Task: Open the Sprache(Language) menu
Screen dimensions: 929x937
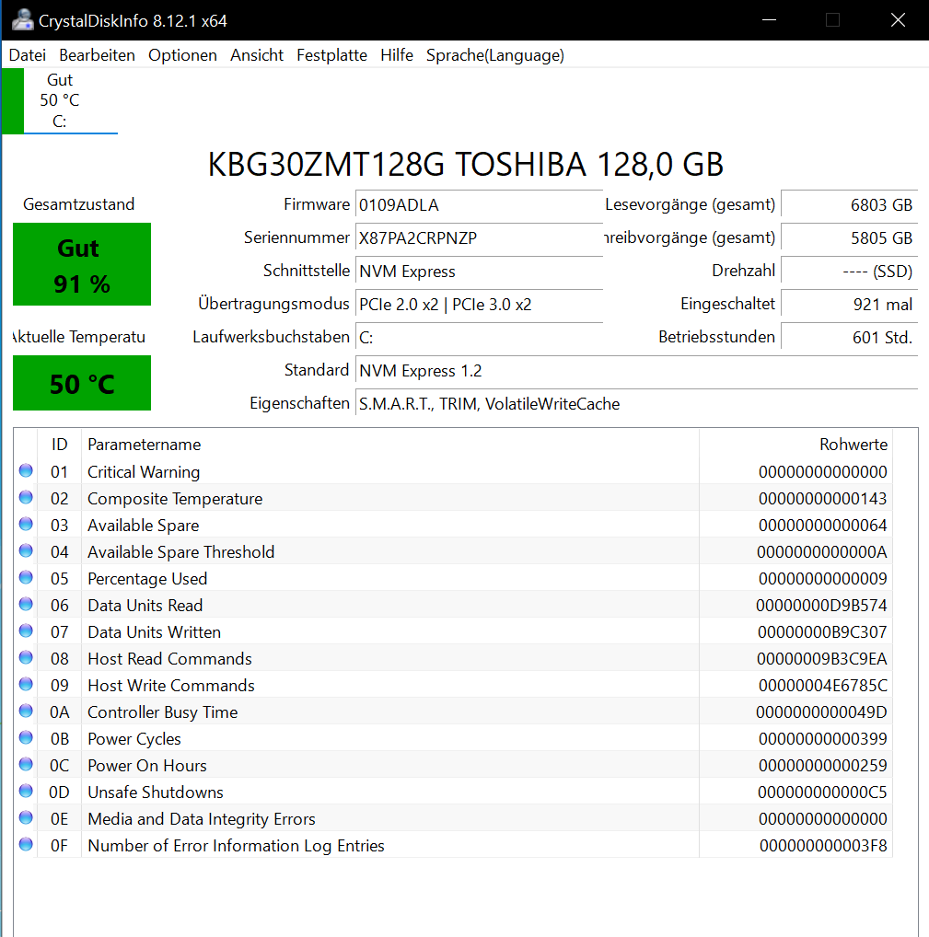Action: pos(495,55)
